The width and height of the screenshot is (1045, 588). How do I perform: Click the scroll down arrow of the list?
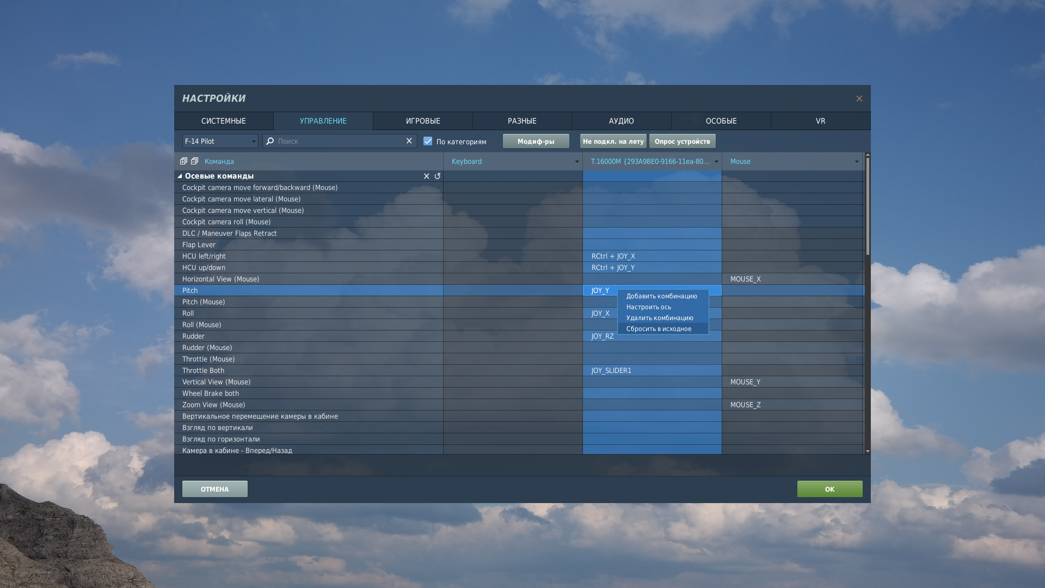868,451
